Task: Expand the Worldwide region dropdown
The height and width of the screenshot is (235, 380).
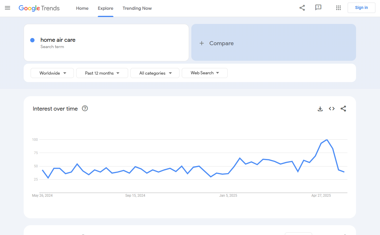Action: (x=52, y=73)
